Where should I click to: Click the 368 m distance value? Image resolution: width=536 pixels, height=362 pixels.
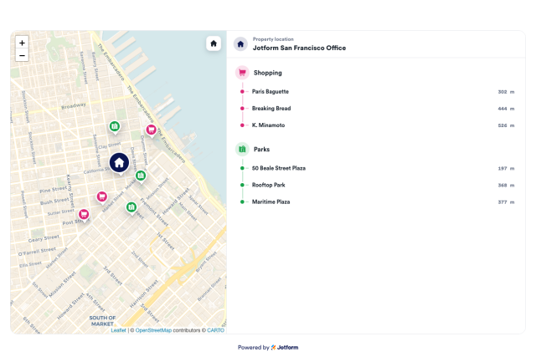point(506,186)
